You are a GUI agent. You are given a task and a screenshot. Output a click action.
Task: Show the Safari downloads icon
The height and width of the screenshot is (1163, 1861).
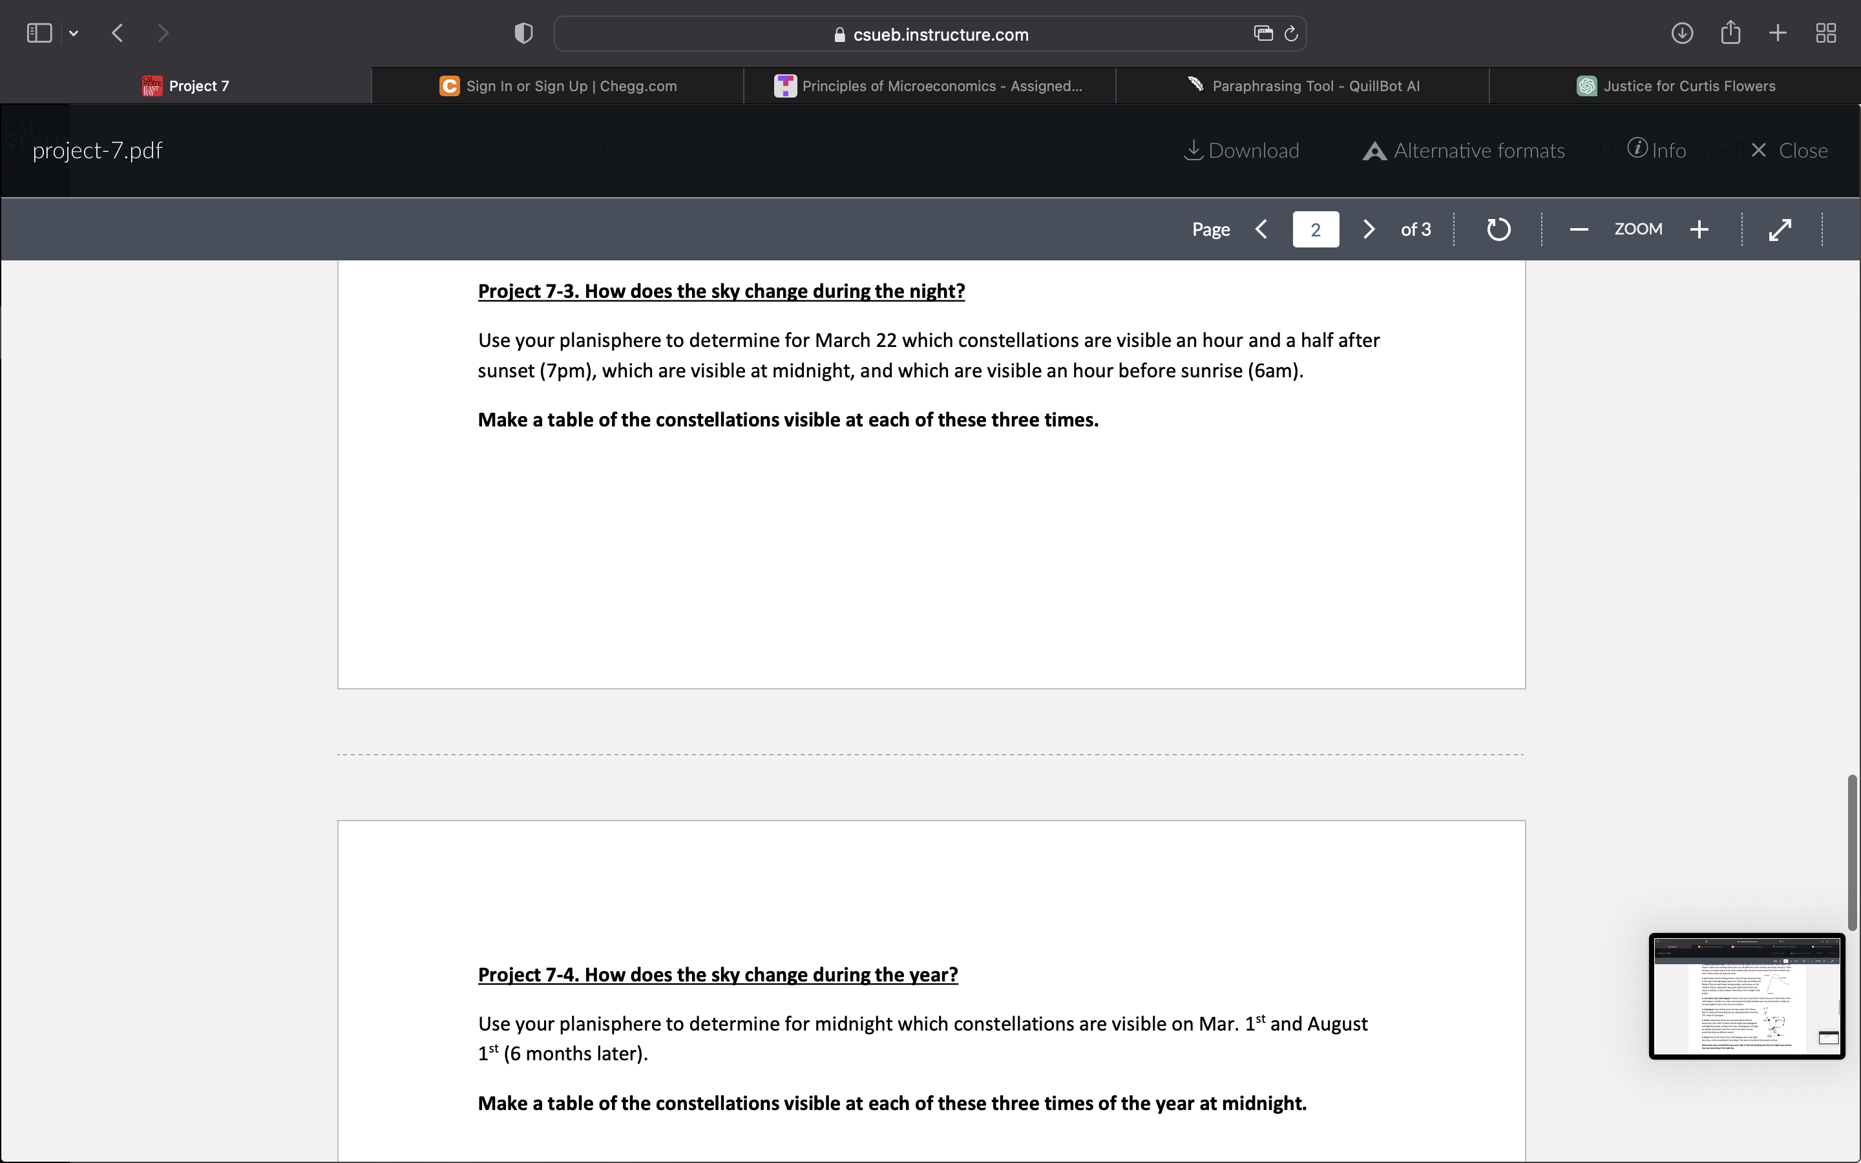pos(1682,33)
